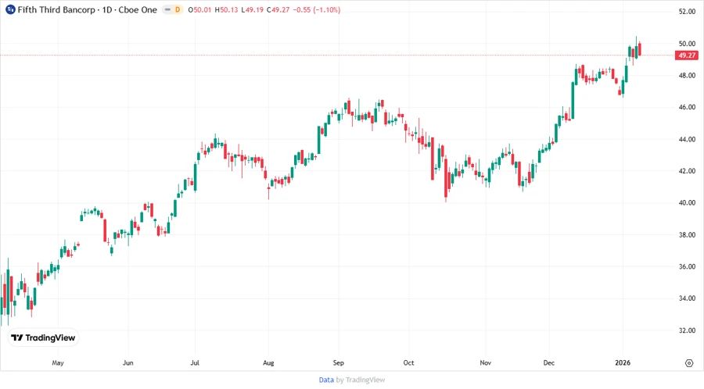Click the 32.00 price axis label
This screenshot has height=389, width=704.
click(687, 330)
